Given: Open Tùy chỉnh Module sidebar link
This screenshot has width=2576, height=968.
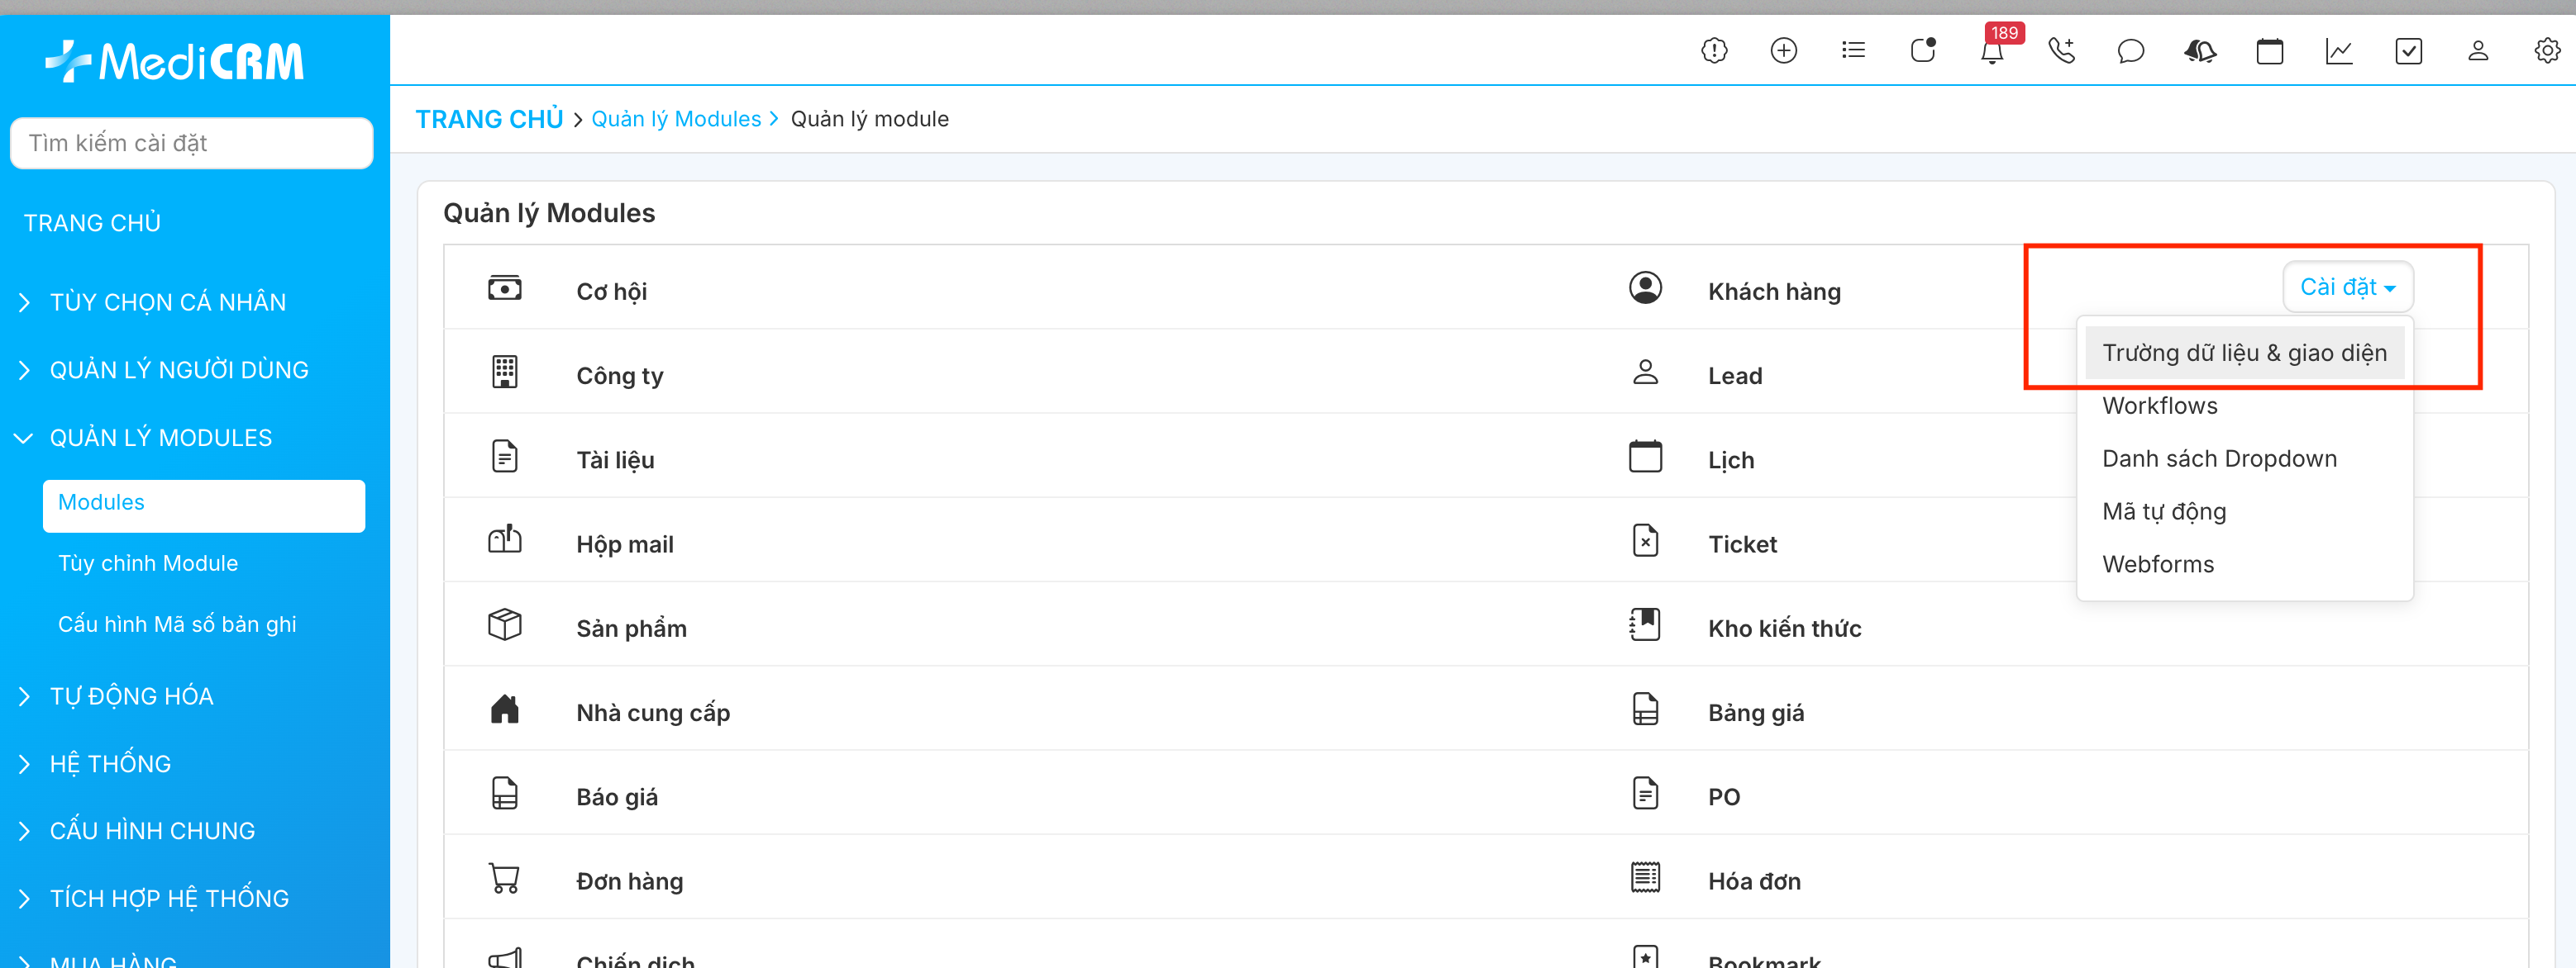Looking at the screenshot, I should (x=148, y=563).
